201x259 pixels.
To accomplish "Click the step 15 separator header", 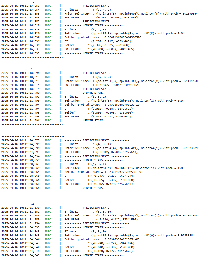I will coord(33,204).
